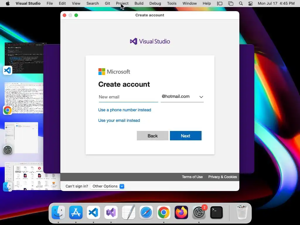Click the date and time in menu bar
The width and height of the screenshot is (300, 225).
click(x=276, y=4)
